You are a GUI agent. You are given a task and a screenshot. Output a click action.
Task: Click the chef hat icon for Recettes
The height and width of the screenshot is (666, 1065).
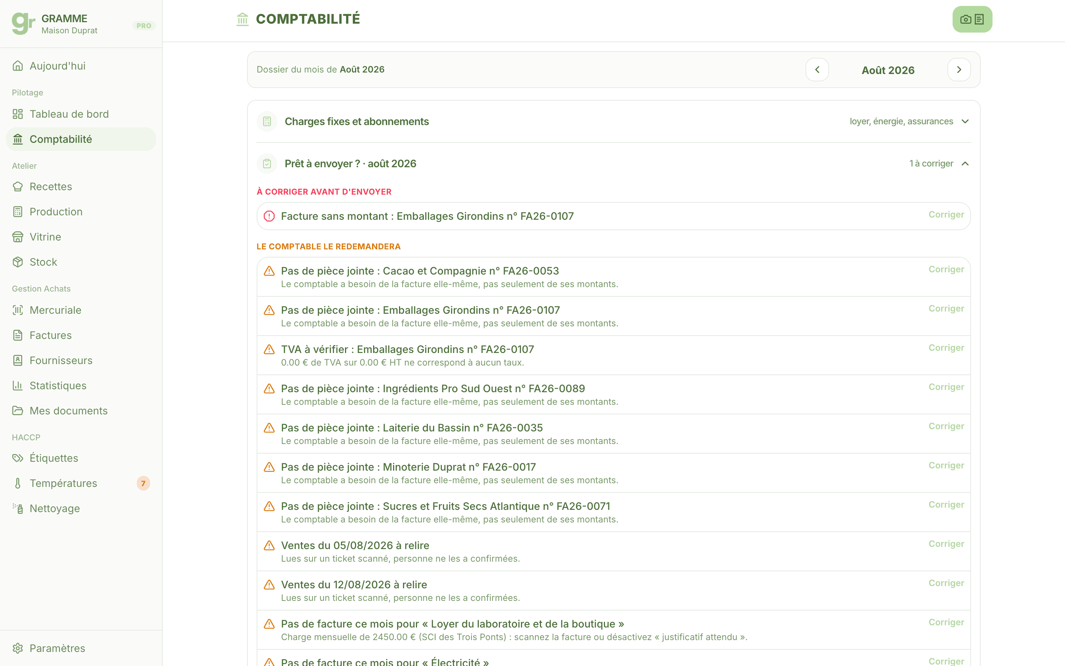point(18,187)
